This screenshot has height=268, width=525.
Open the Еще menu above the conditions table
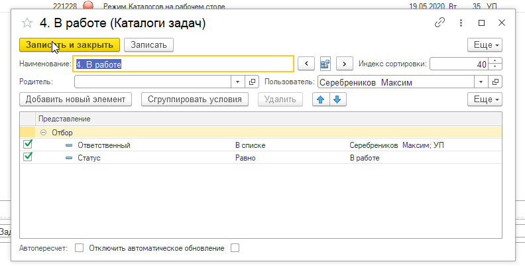point(485,100)
